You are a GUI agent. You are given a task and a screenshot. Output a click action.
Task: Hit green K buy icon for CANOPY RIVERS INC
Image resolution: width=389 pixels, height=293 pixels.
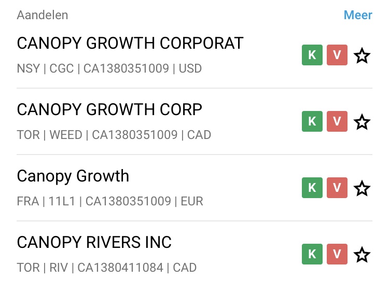click(x=312, y=254)
